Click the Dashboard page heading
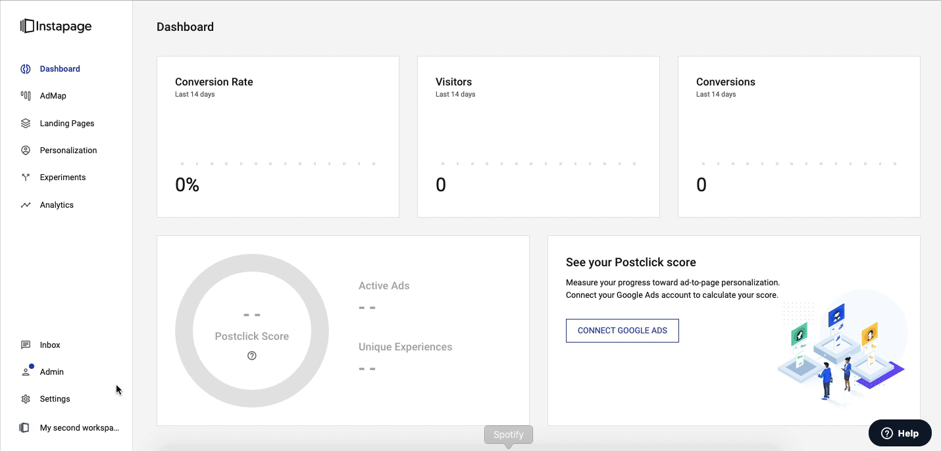Image resolution: width=941 pixels, height=451 pixels. pyautogui.click(x=185, y=27)
